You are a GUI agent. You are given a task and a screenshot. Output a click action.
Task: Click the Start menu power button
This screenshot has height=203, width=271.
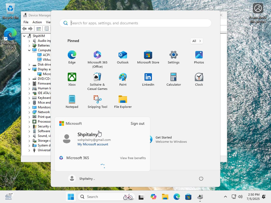tap(201, 178)
